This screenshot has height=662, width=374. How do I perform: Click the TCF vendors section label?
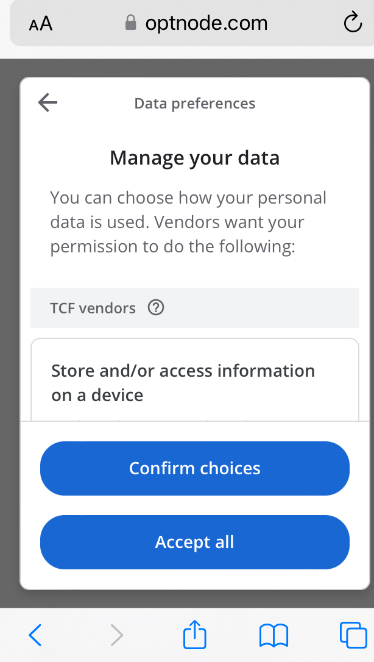[93, 308]
